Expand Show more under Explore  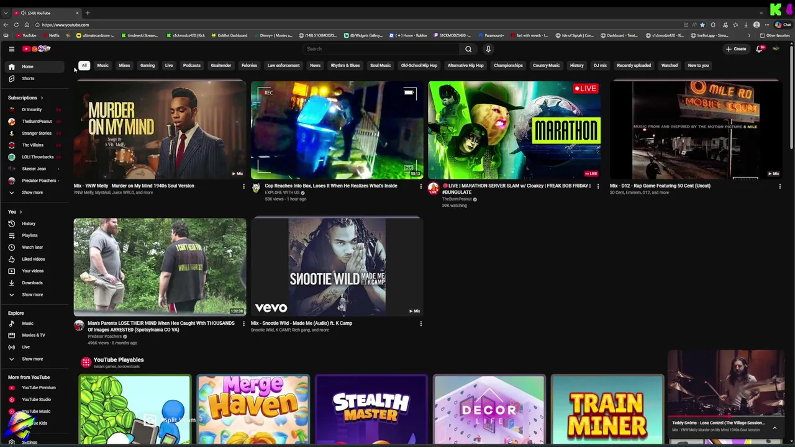35,359
